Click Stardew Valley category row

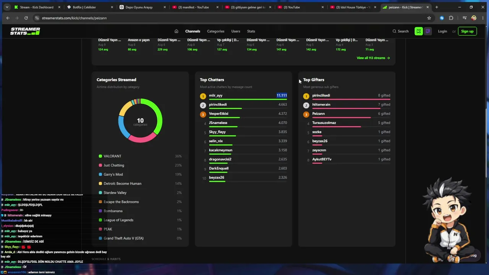140,193
